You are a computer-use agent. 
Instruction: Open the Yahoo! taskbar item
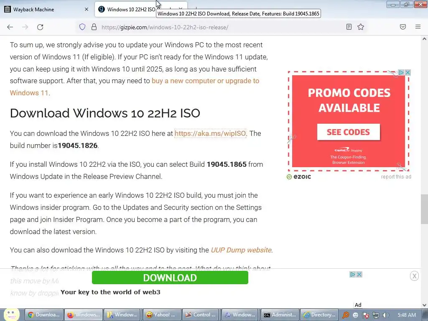coord(162,315)
